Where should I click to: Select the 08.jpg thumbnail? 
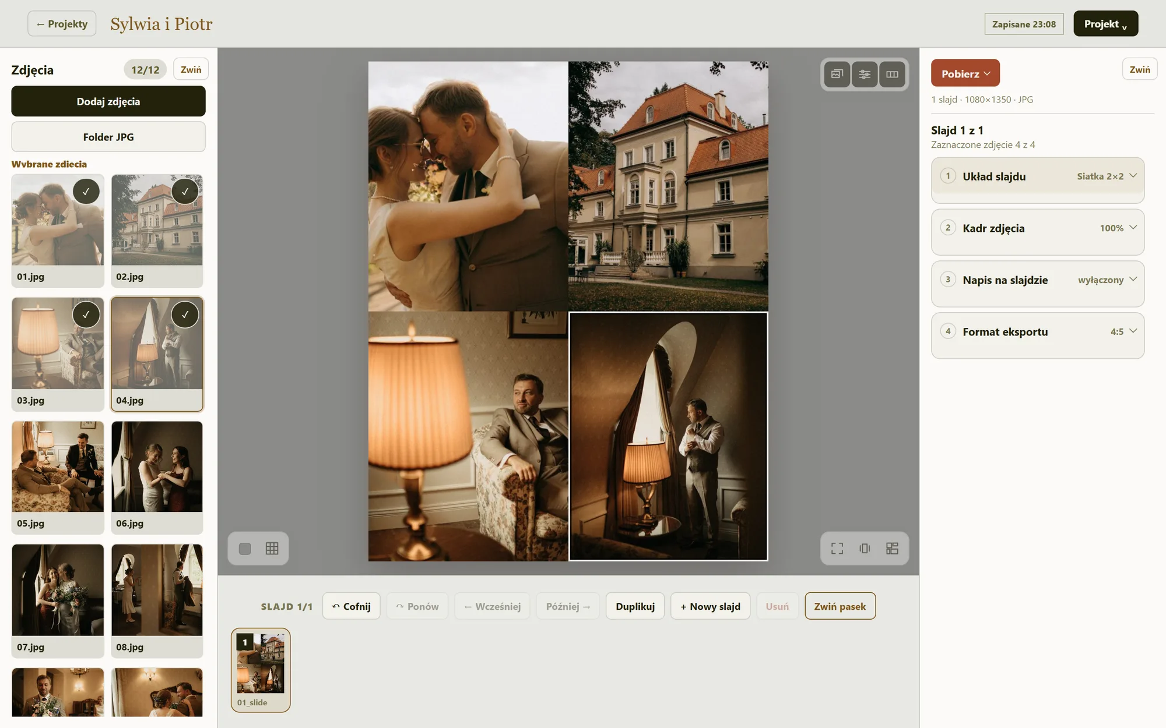click(x=157, y=601)
